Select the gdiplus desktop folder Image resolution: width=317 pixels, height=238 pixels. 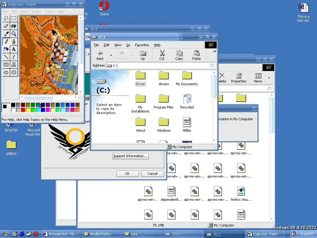[x=11, y=148]
